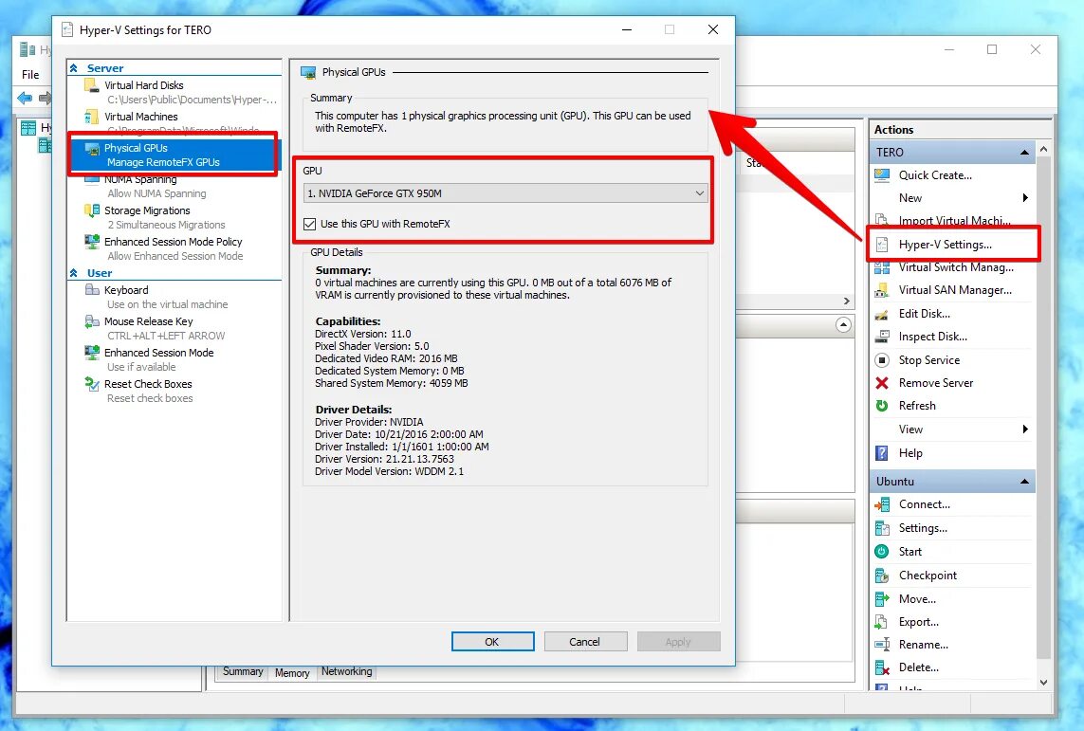Switch to the Networking tab
Image resolution: width=1084 pixels, height=731 pixels.
[x=346, y=671]
